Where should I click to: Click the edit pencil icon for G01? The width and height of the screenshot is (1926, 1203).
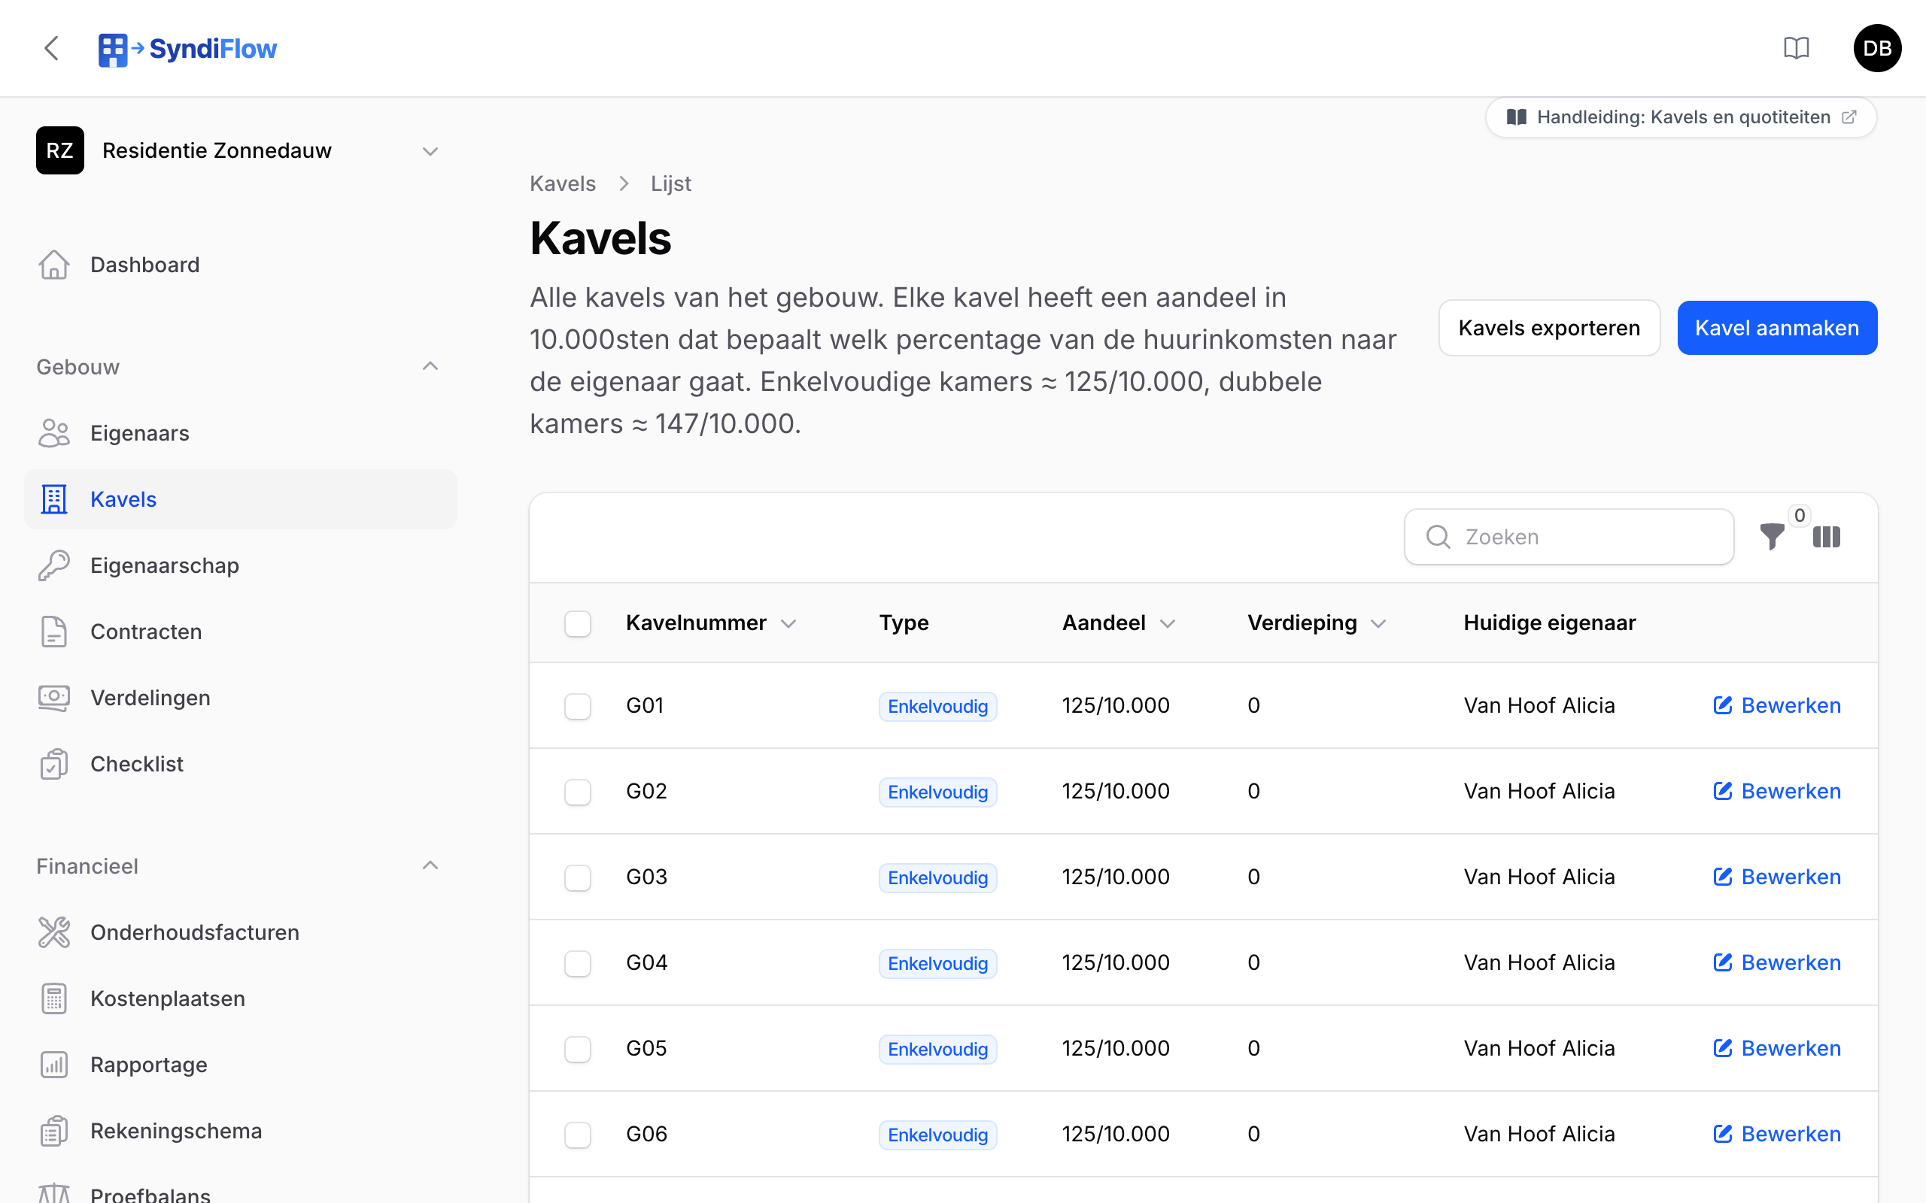pos(1722,706)
